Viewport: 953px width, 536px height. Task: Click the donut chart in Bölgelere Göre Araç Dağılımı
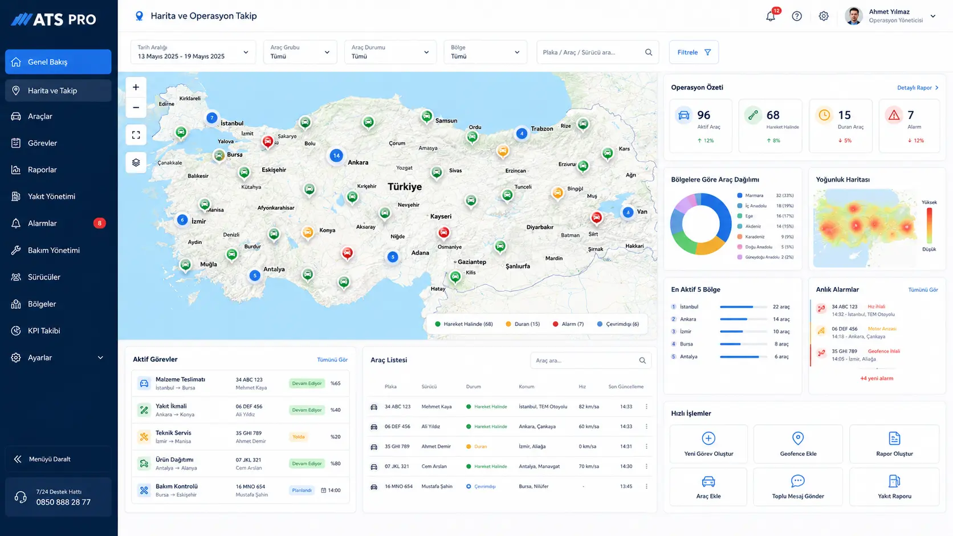[x=701, y=224]
